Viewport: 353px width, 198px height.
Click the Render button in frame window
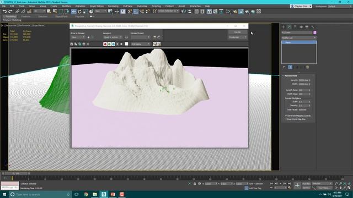click(238, 32)
